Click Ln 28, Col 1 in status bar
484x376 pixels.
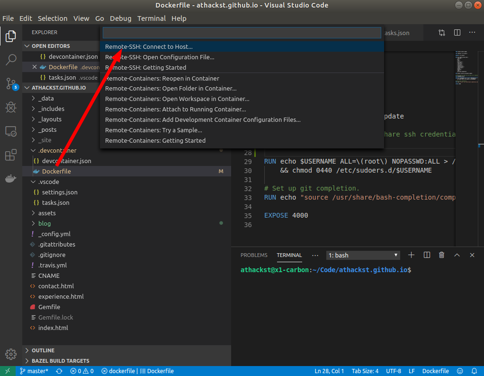click(x=329, y=371)
